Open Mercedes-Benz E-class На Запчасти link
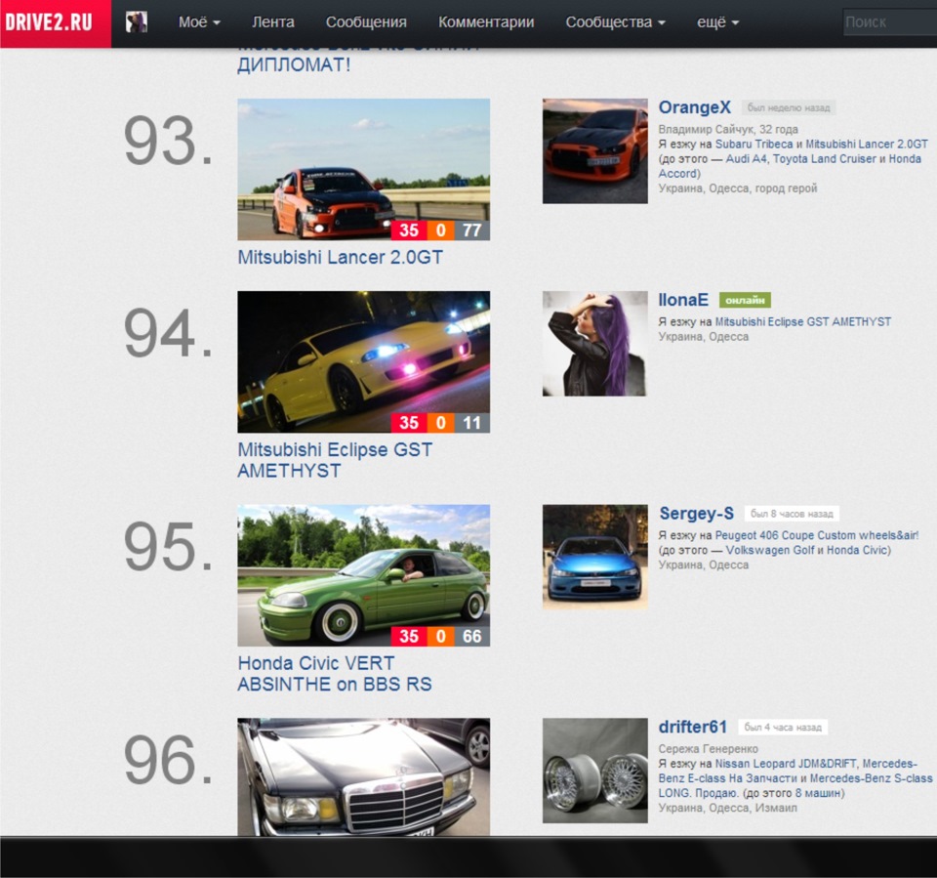Viewport: 937px width, 878px height. pos(728,778)
